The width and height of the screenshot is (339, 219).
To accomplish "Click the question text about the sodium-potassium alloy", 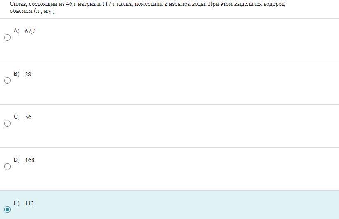I will click(x=147, y=7).
